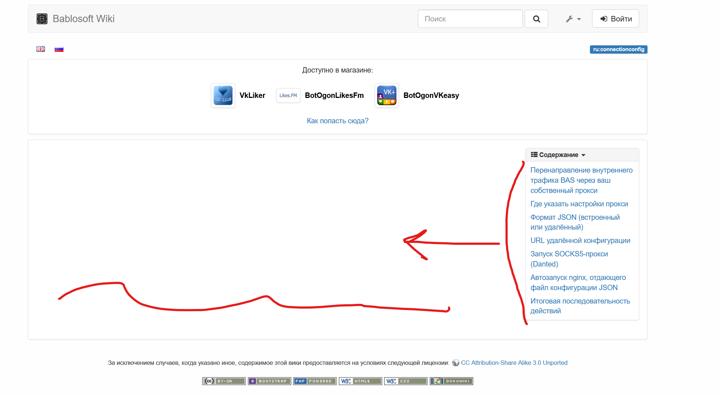Screen dimensions: 720x396
Task: Focus the Поиск search field
Action: [x=470, y=19]
